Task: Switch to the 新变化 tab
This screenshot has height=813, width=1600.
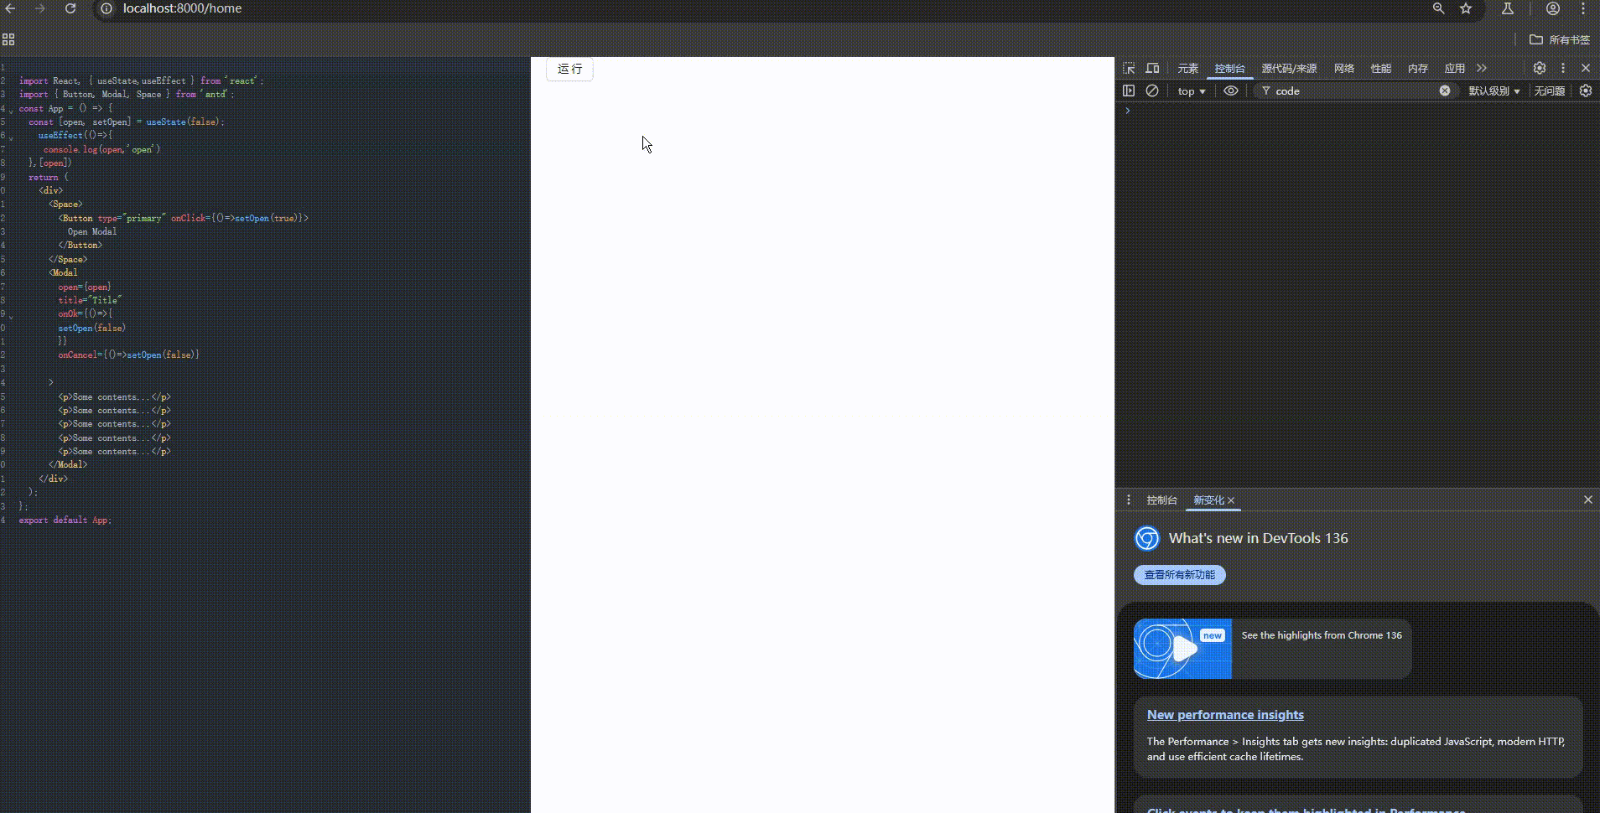Action: [1210, 500]
